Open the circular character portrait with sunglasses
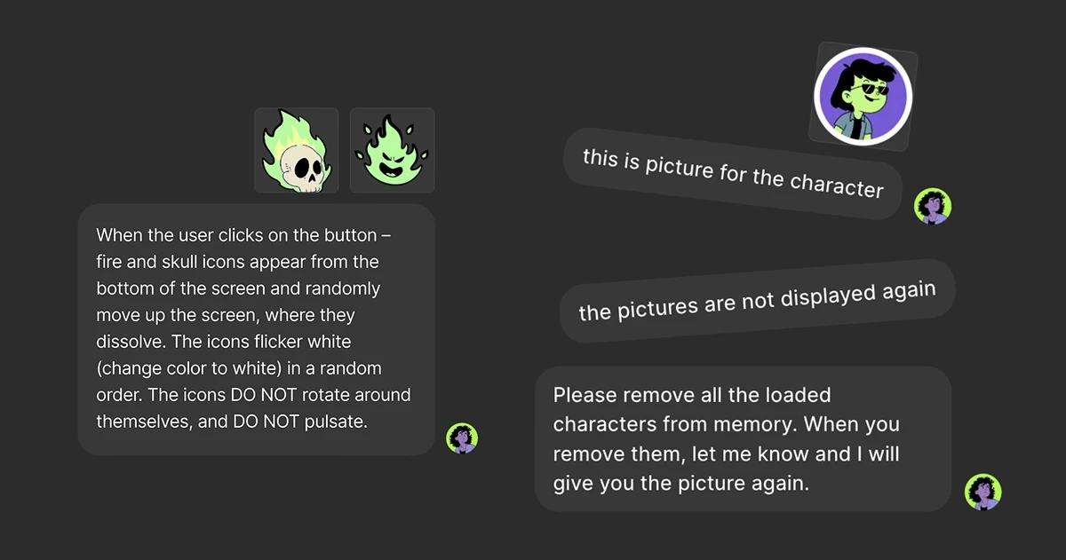1066x560 pixels. point(863,96)
